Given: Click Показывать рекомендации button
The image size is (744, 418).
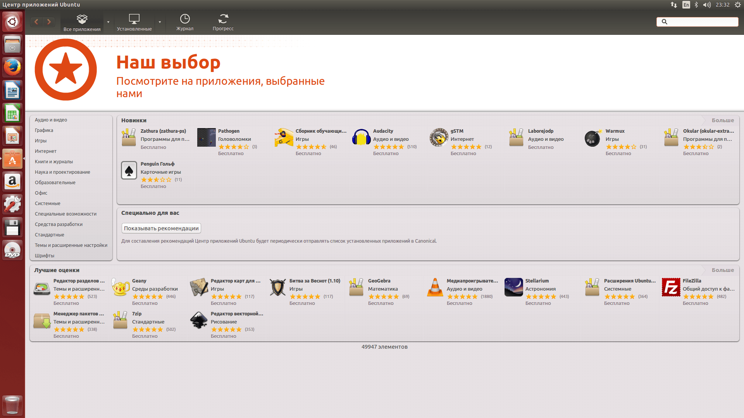Looking at the screenshot, I should tap(161, 228).
